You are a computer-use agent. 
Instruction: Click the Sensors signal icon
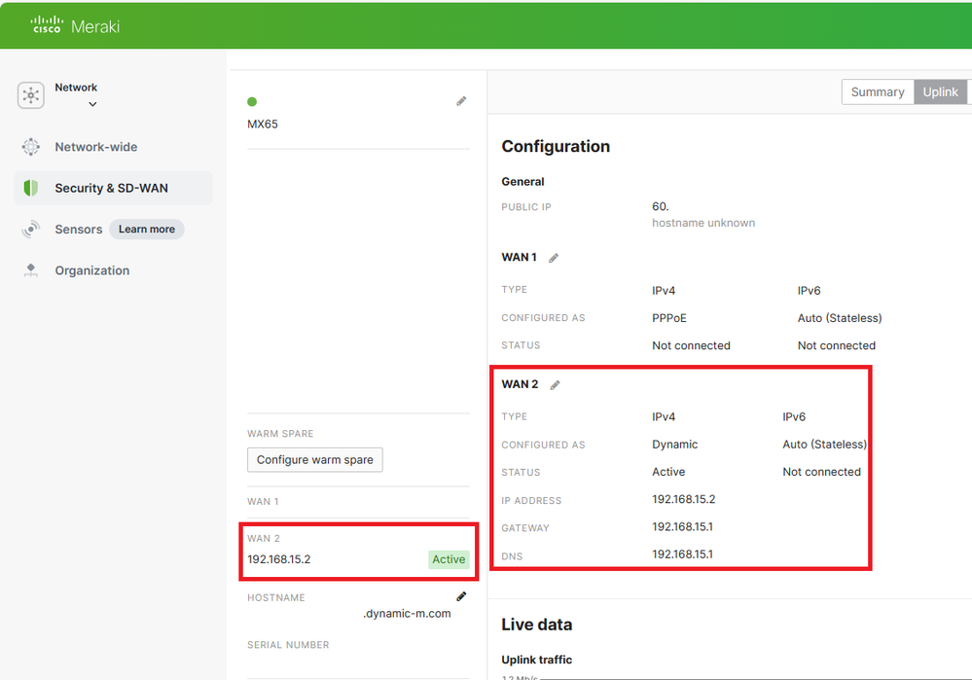coord(30,230)
